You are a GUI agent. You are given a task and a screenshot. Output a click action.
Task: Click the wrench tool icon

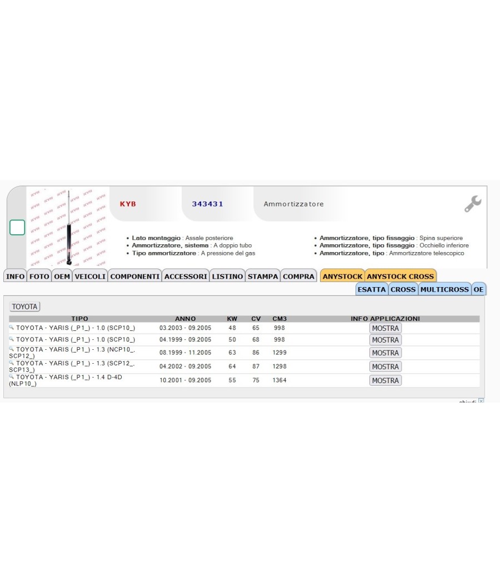[x=473, y=204]
